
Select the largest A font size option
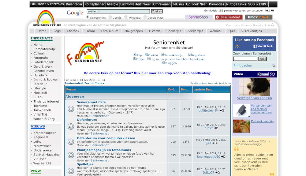[x=272, y=25]
